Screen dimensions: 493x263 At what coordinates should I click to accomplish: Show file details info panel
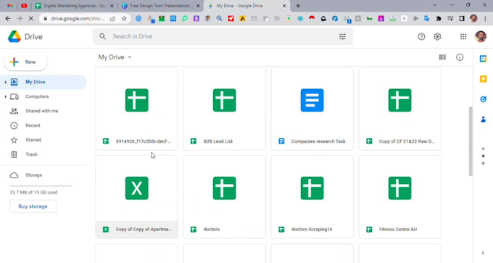pyautogui.click(x=460, y=57)
